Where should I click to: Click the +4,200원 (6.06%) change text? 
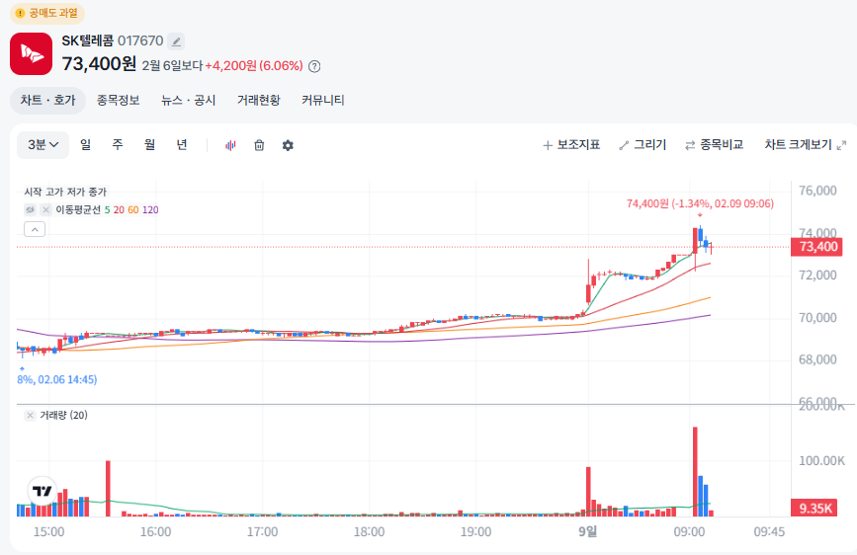pyautogui.click(x=254, y=66)
